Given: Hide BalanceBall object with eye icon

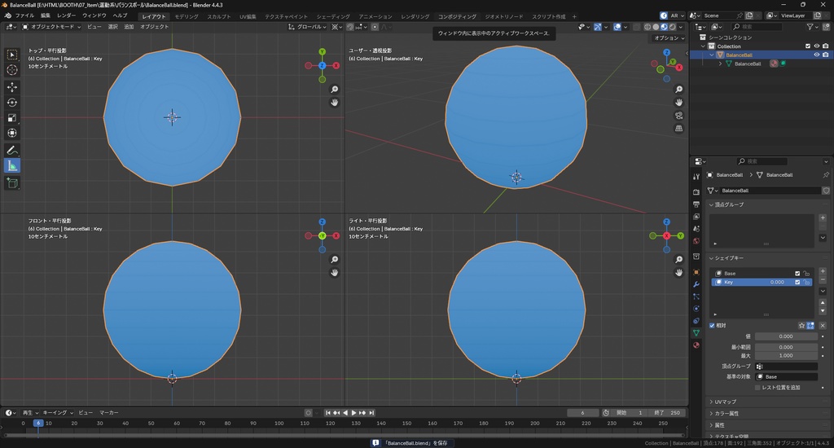Looking at the screenshot, I should pyautogui.click(x=816, y=55).
